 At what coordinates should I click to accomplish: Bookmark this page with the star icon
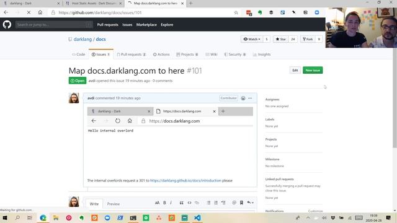coord(236,12)
